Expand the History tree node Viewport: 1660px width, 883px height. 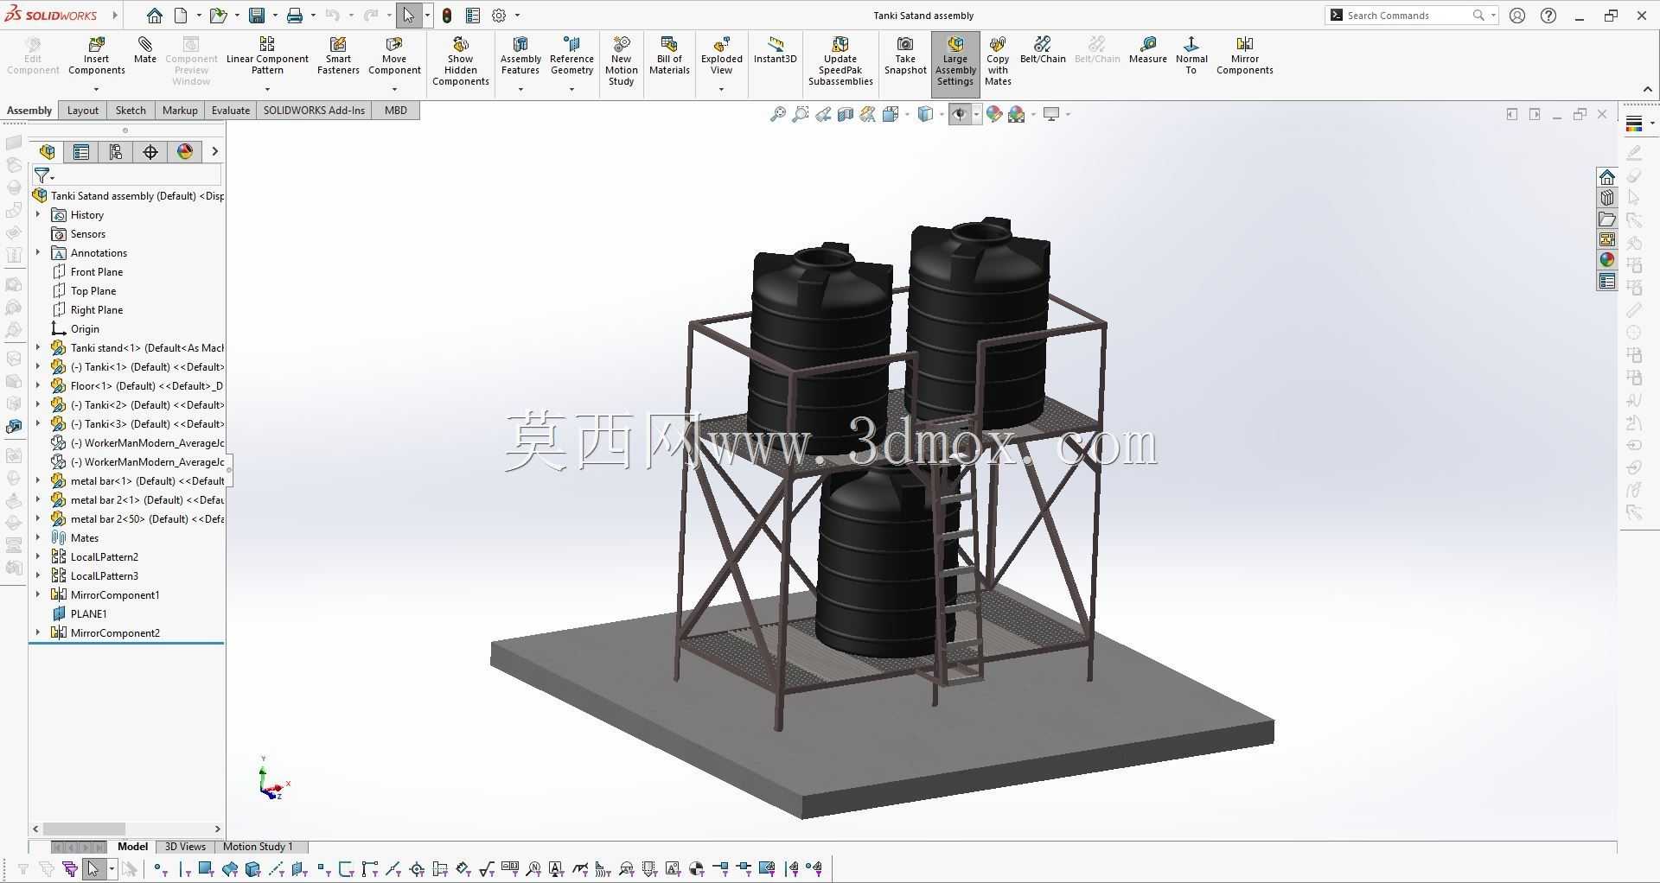coord(38,214)
